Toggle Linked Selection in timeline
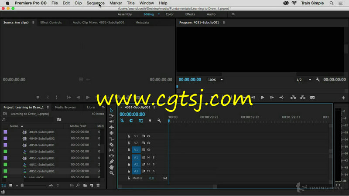 (x=140, y=121)
